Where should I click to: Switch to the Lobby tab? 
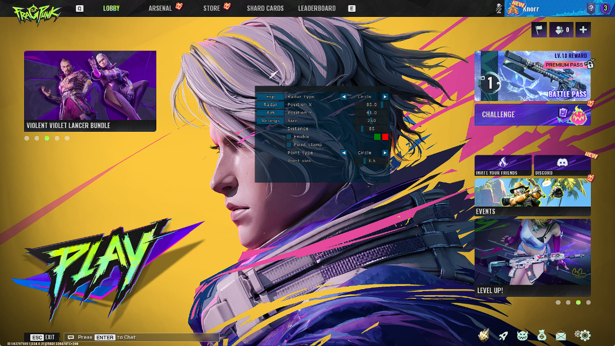(111, 8)
